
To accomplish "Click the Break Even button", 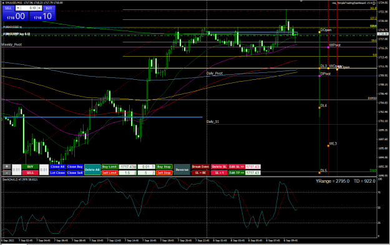I will (x=200, y=166).
